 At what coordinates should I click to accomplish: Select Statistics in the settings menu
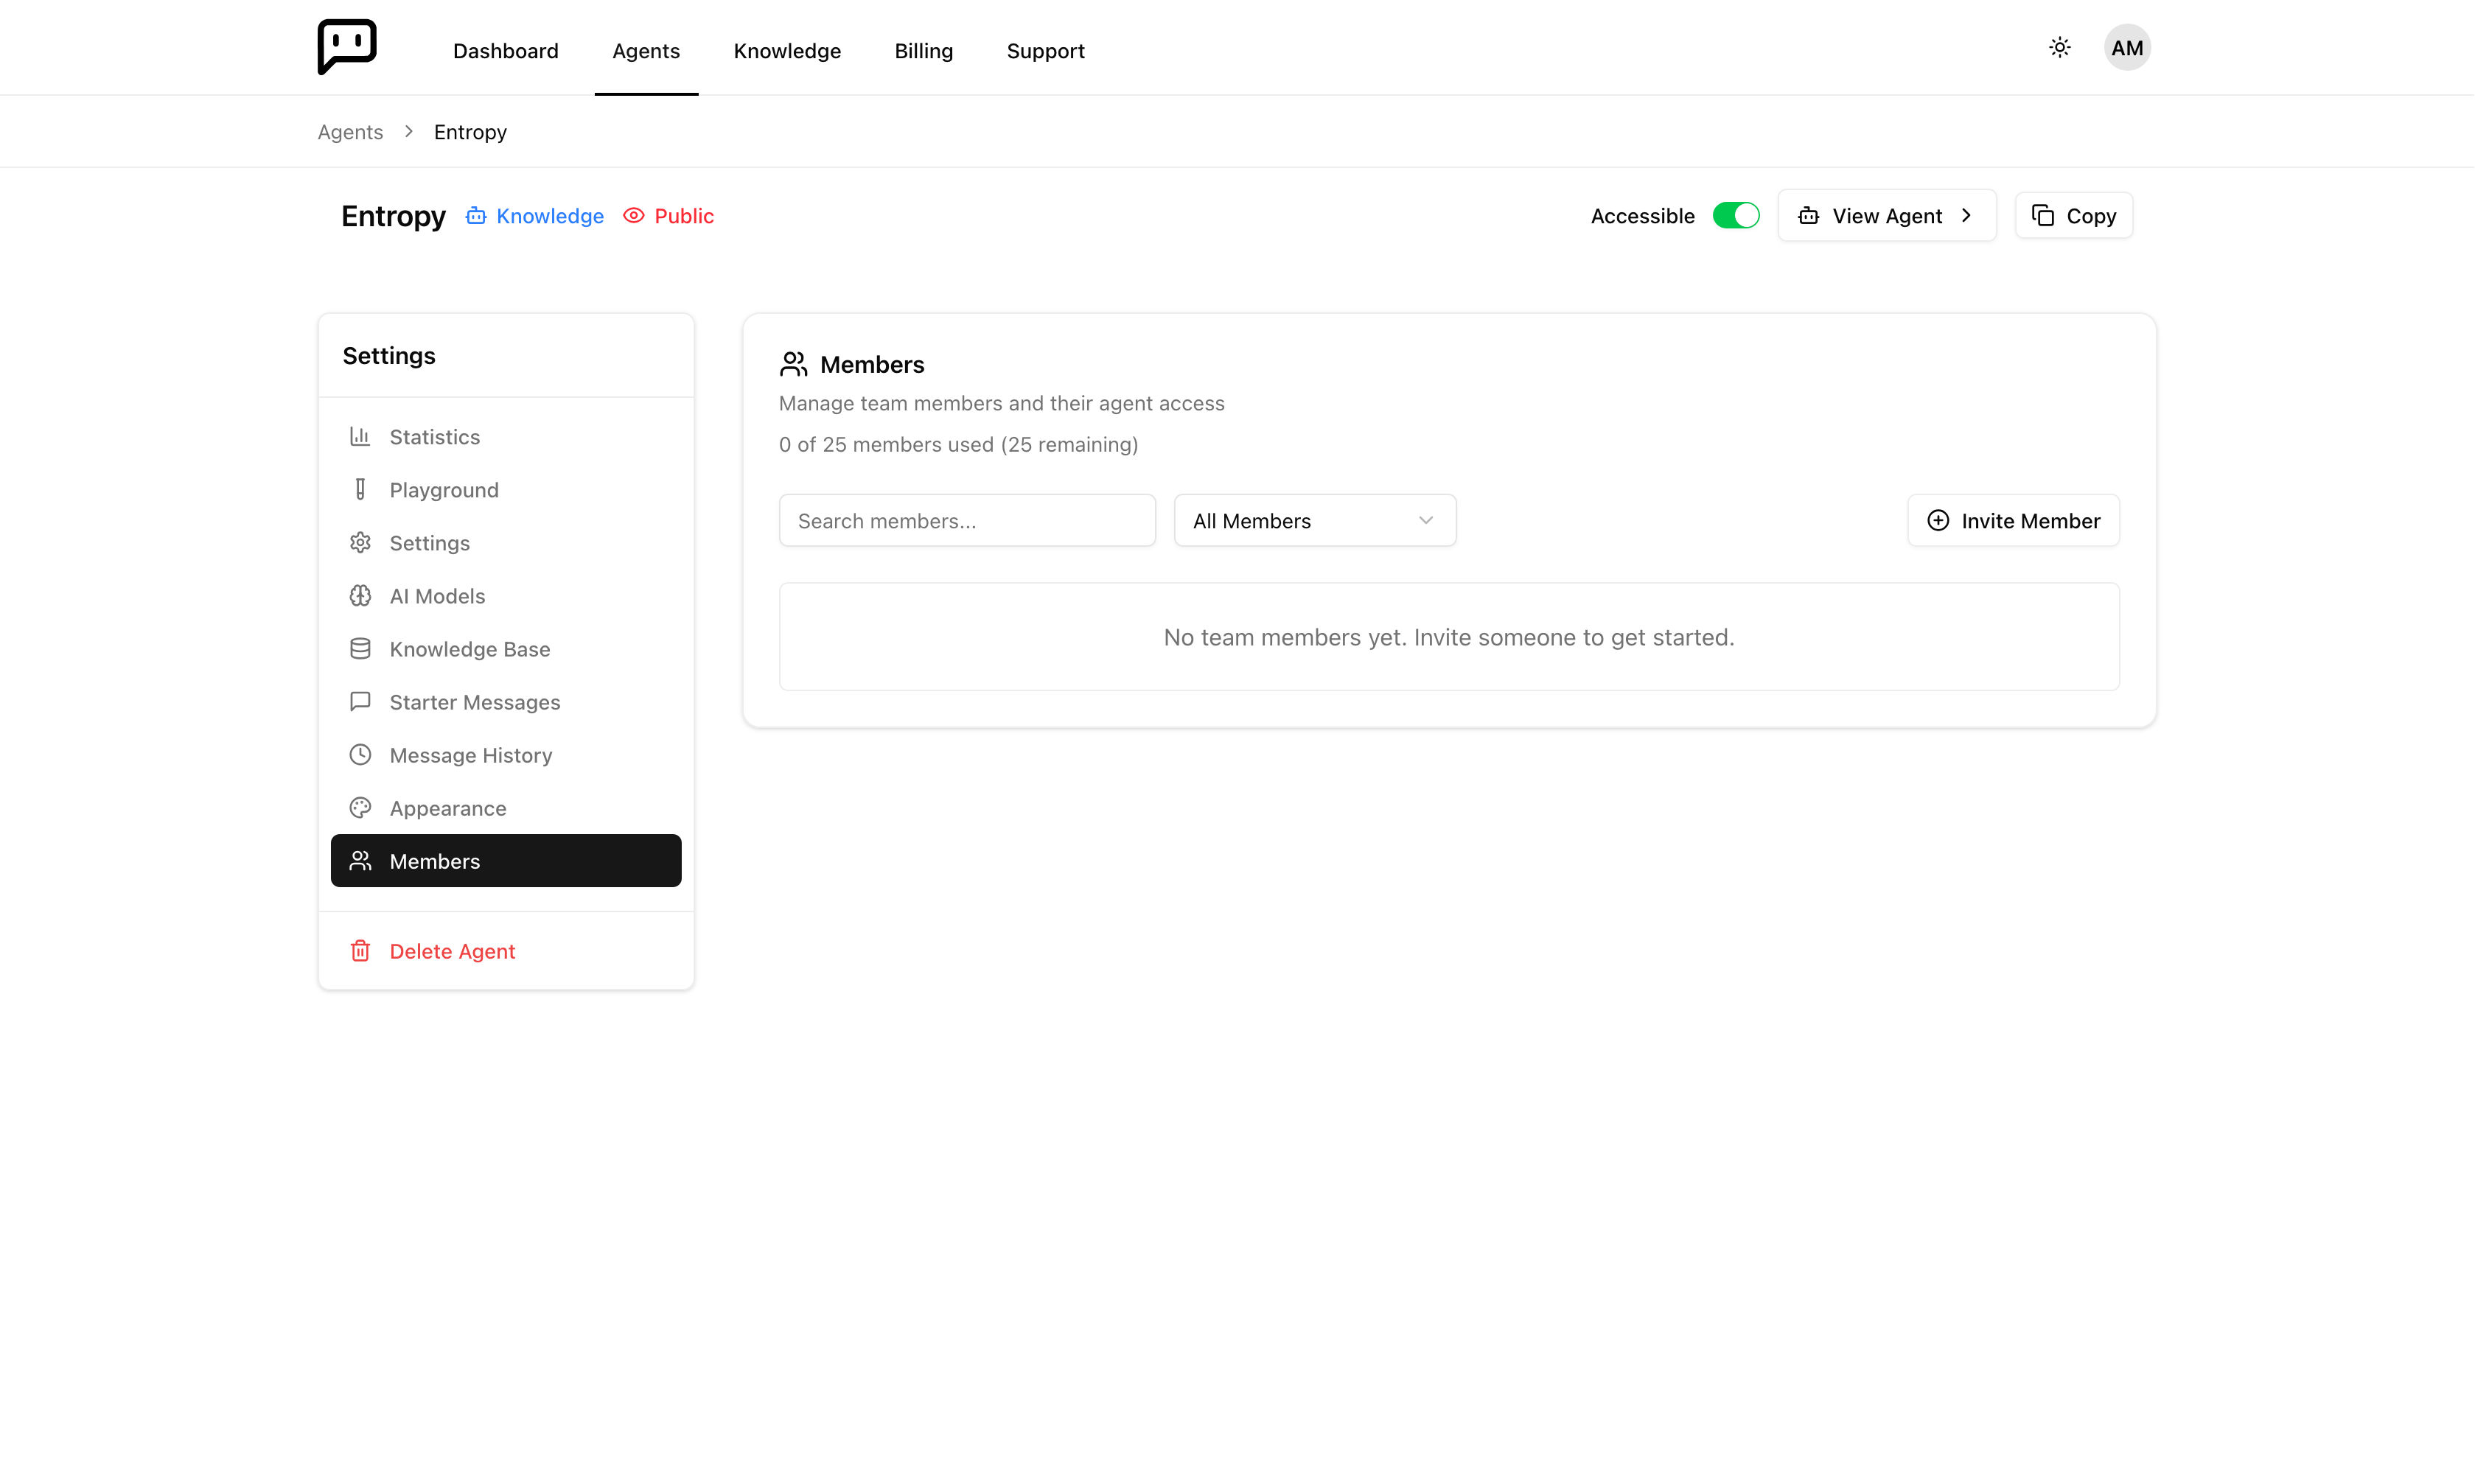coord(506,436)
